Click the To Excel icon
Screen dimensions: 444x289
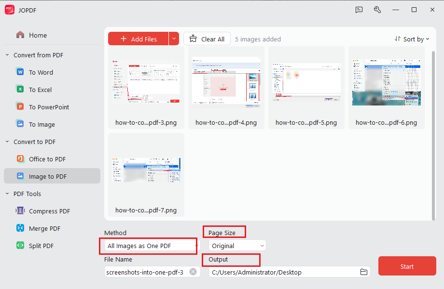tap(20, 89)
